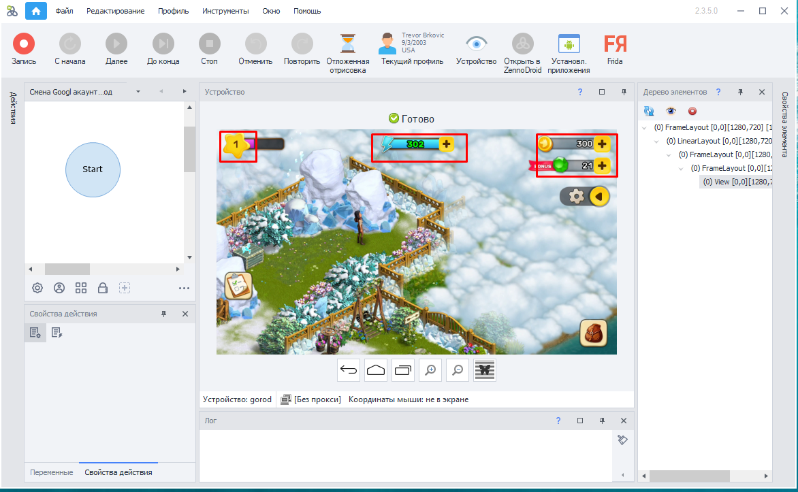The width and height of the screenshot is (798, 492).
Task: Open Текущий профиль profile icon
Action: tap(387, 44)
